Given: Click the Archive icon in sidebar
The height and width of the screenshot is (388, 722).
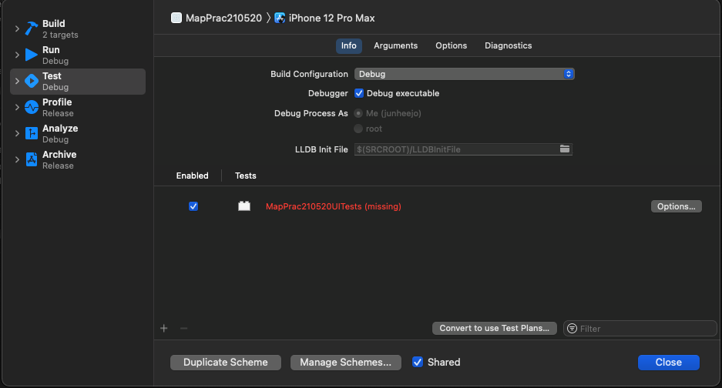Looking at the screenshot, I should click(x=32, y=159).
